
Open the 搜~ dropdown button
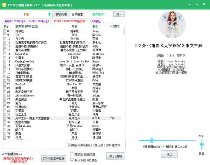point(120,14)
